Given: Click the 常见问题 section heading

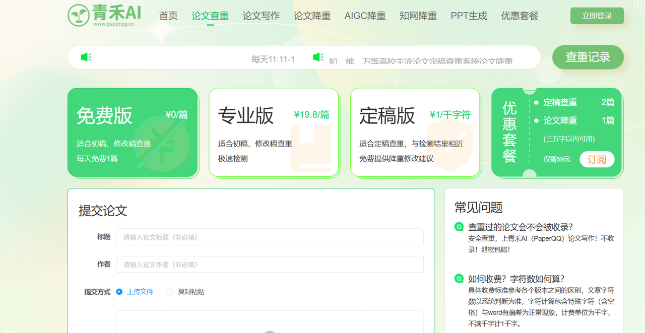Looking at the screenshot, I should (x=479, y=207).
